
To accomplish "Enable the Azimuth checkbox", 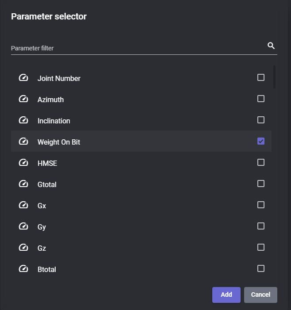I will (261, 99).
